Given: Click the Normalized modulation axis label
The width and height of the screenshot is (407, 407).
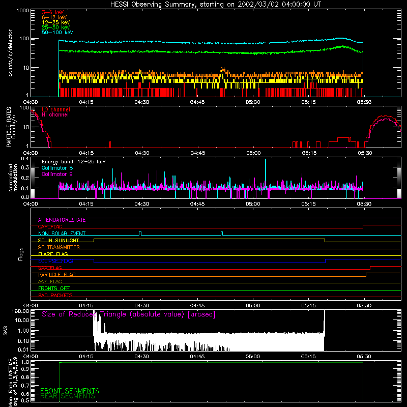Looking at the screenshot, I should (x=13, y=178).
